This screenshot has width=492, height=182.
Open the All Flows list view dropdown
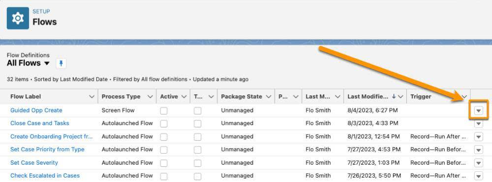(47, 63)
